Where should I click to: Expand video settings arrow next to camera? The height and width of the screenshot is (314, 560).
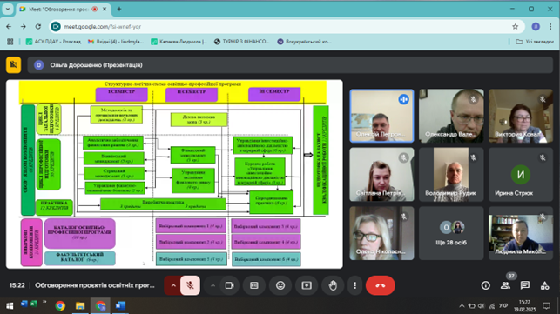(213, 285)
